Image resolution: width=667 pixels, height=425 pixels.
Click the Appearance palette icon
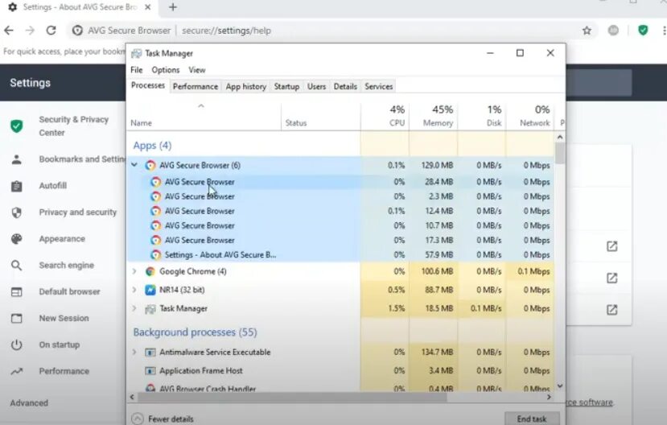[17, 239]
